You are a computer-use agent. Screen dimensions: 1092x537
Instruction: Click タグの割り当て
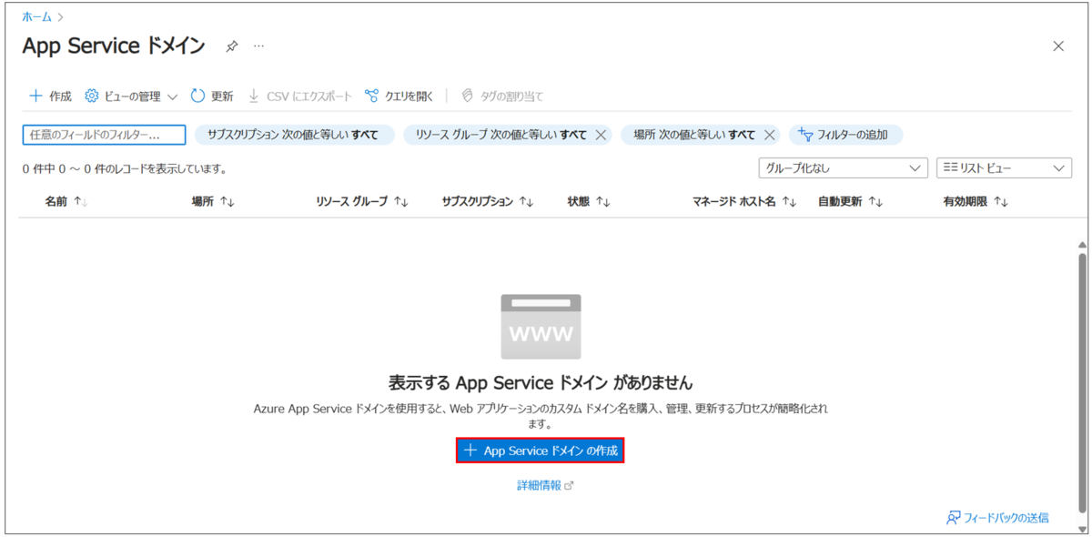(502, 96)
